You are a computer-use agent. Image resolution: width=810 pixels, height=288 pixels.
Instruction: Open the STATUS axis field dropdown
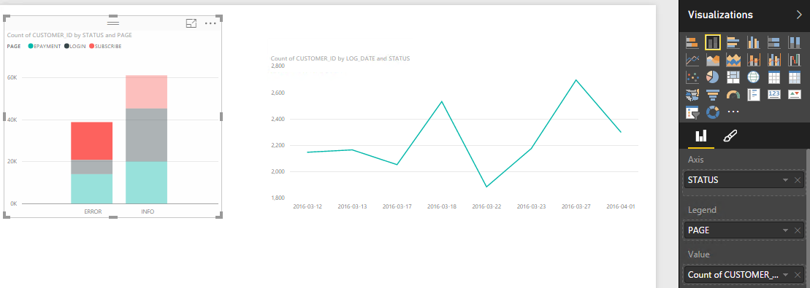pyautogui.click(x=785, y=180)
